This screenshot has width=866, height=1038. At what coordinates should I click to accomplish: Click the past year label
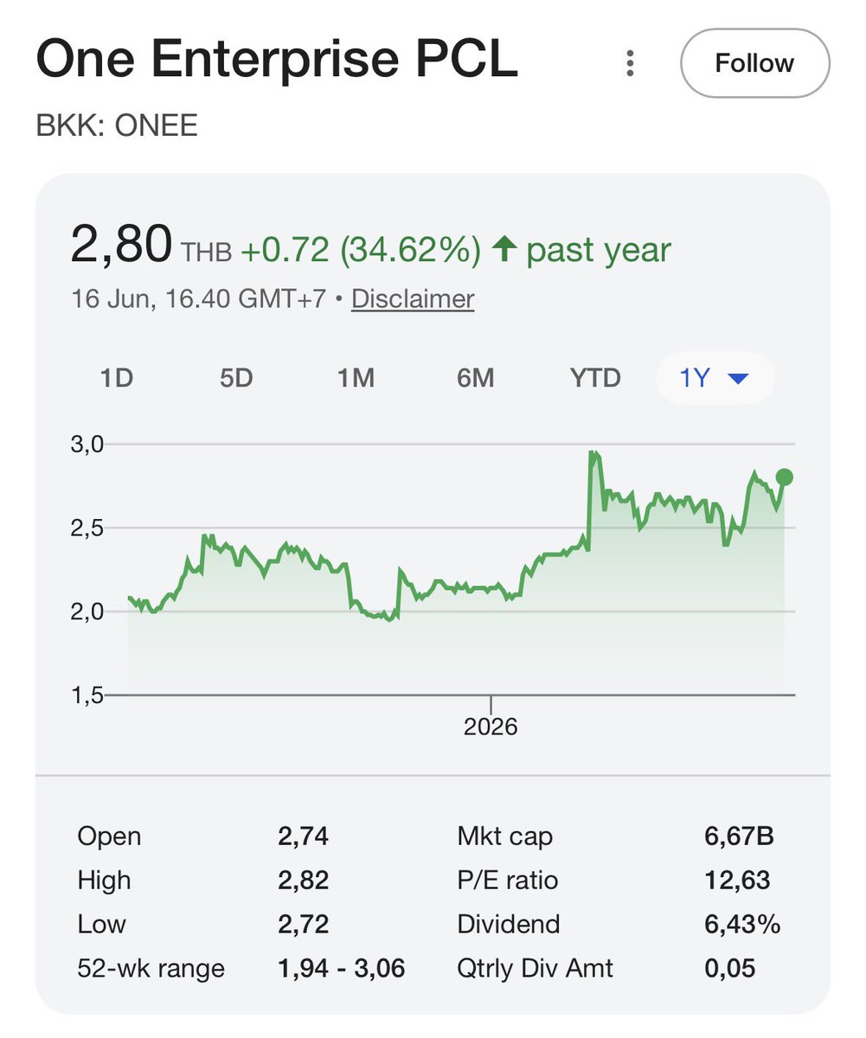pyautogui.click(x=599, y=250)
